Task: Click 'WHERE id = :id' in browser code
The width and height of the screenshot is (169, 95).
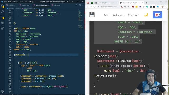Action: tap(128, 42)
